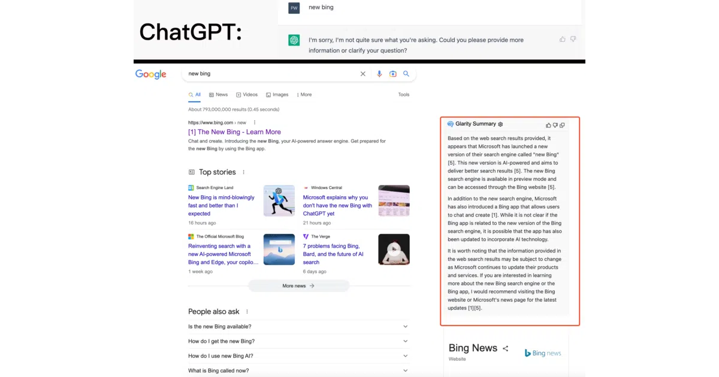Open the Microsoft Blog mountain thumbnail
Image resolution: width=719 pixels, height=377 pixels.
(279, 250)
